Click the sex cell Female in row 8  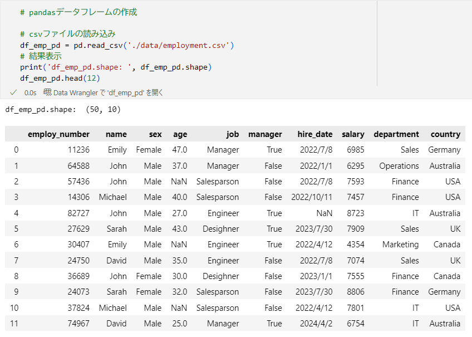click(149, 276)
